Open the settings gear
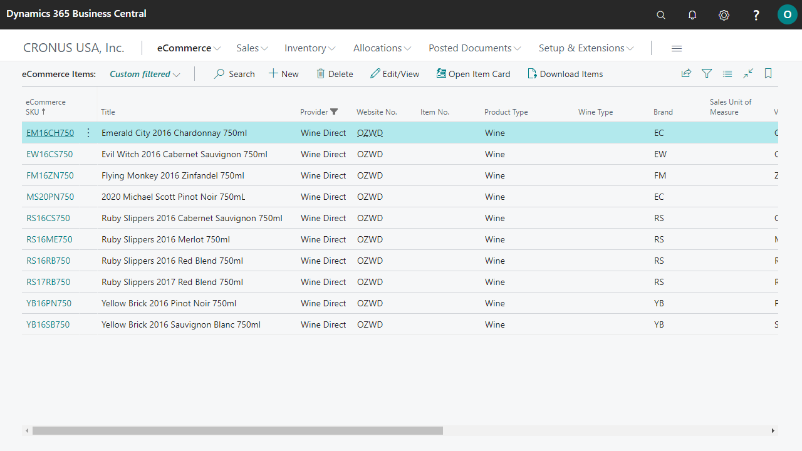The width and height of the screenshot is (802, 451). point(724,15)
